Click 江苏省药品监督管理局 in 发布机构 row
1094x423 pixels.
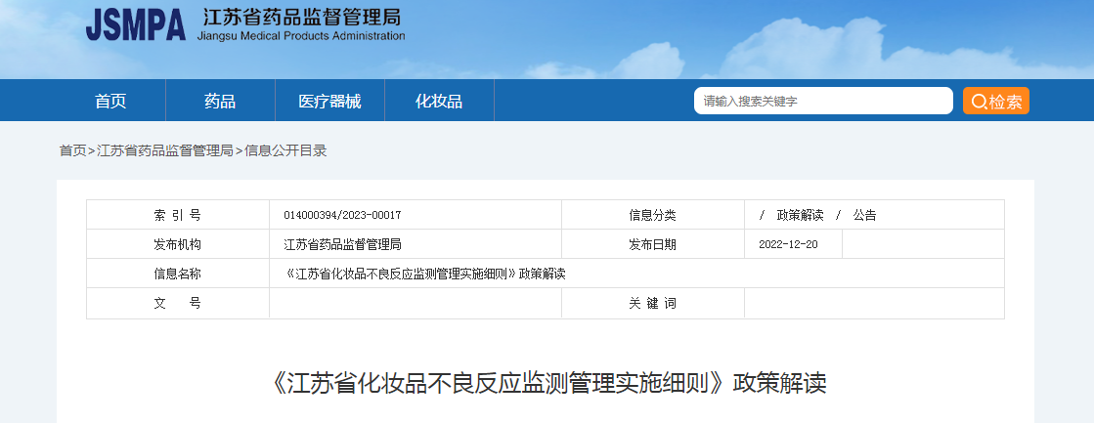tap(342, 244)
